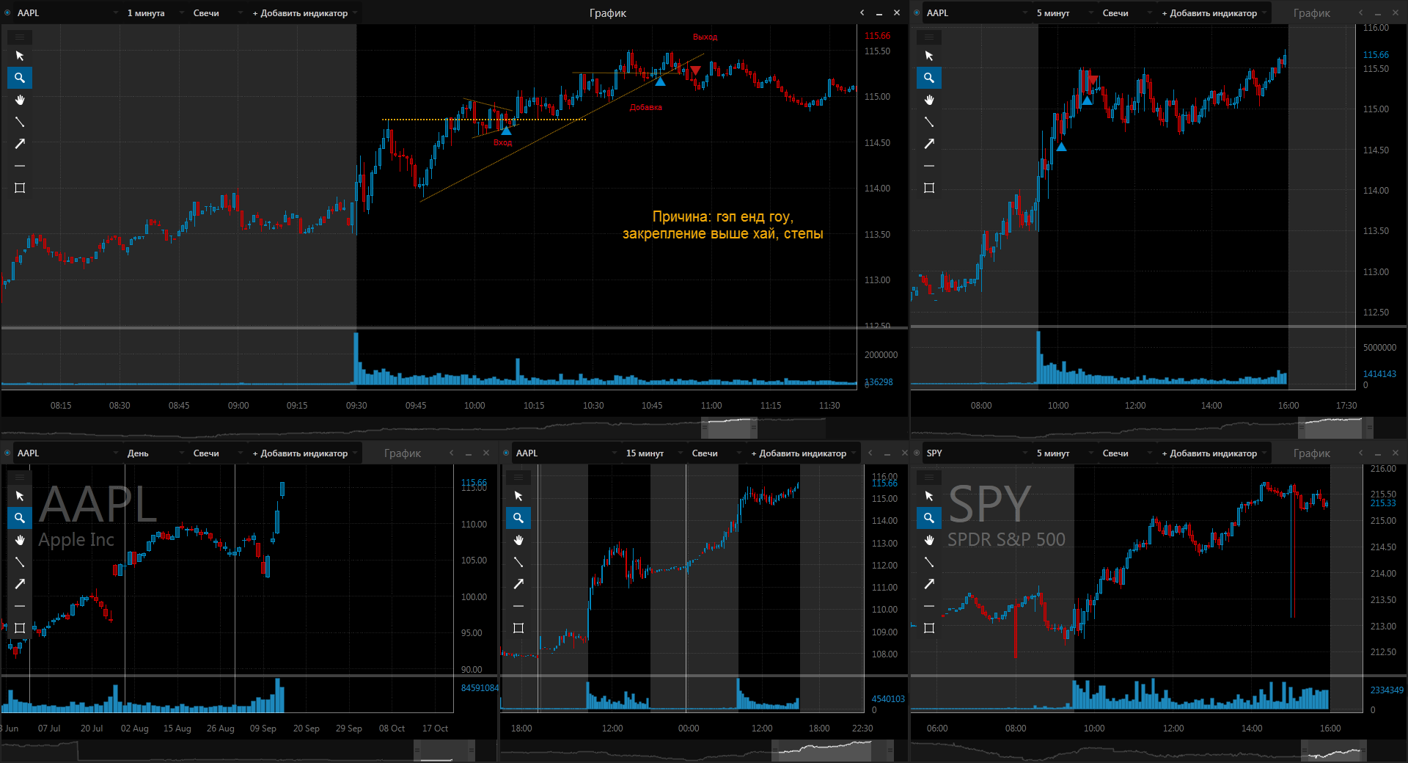Pick the line tool in AAPL 15 минут chart
The image size is (1408, 763).
coord(518,562)
